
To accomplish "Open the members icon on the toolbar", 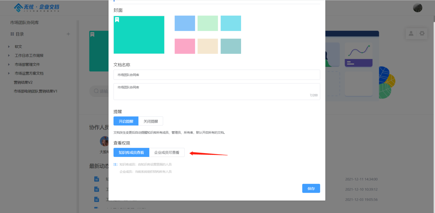I will click(x=411, y=33).
